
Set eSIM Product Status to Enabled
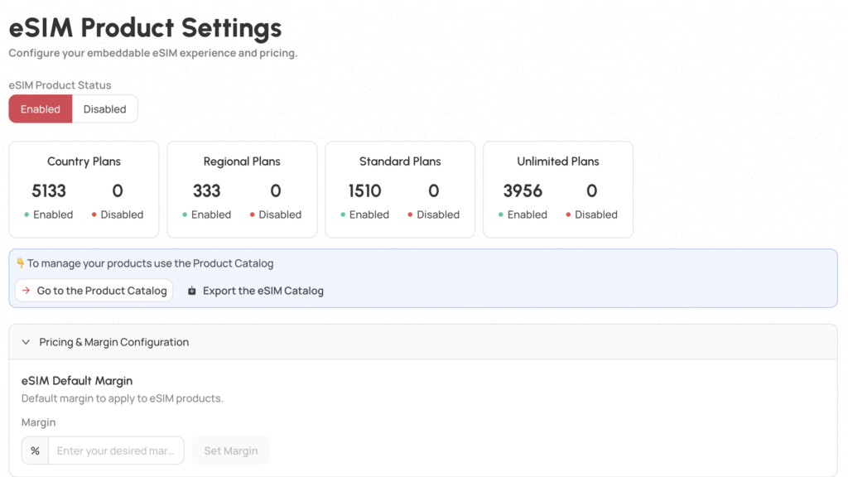click(41, 109)
